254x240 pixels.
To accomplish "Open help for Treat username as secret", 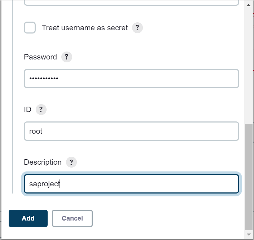I will tap(137, 28).
